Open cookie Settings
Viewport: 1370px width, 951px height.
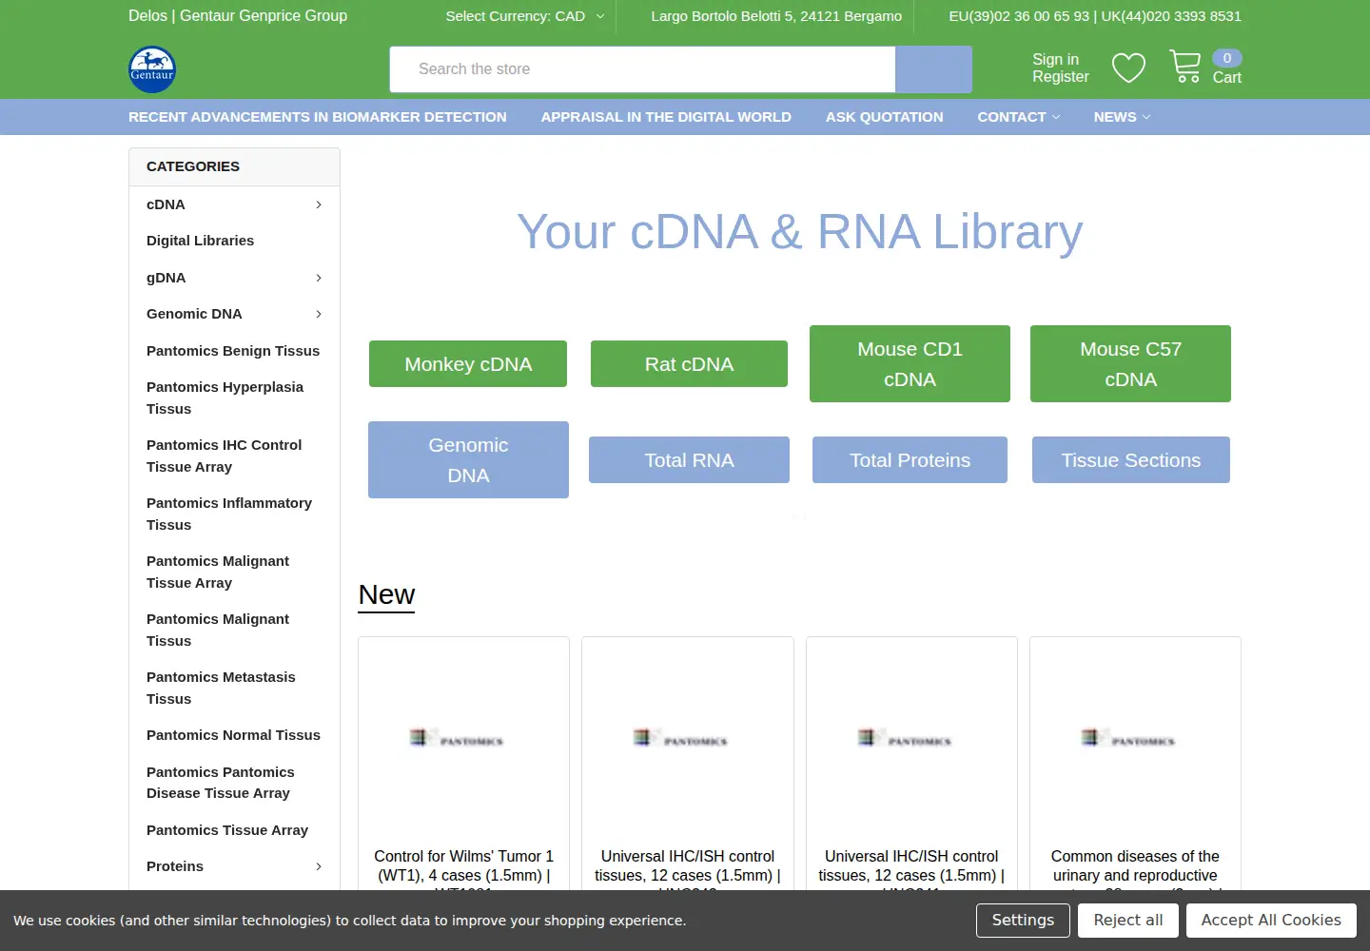[x=1023, y=921]
